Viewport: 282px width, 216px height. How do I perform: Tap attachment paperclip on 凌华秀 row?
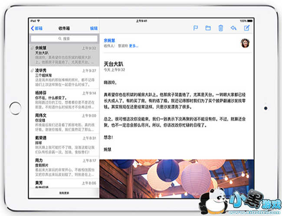click(32, 70)
